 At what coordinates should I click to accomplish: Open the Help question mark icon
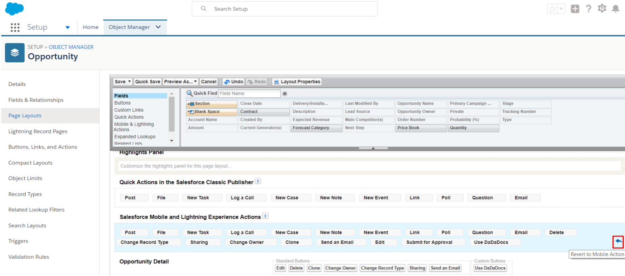point(589,9)
